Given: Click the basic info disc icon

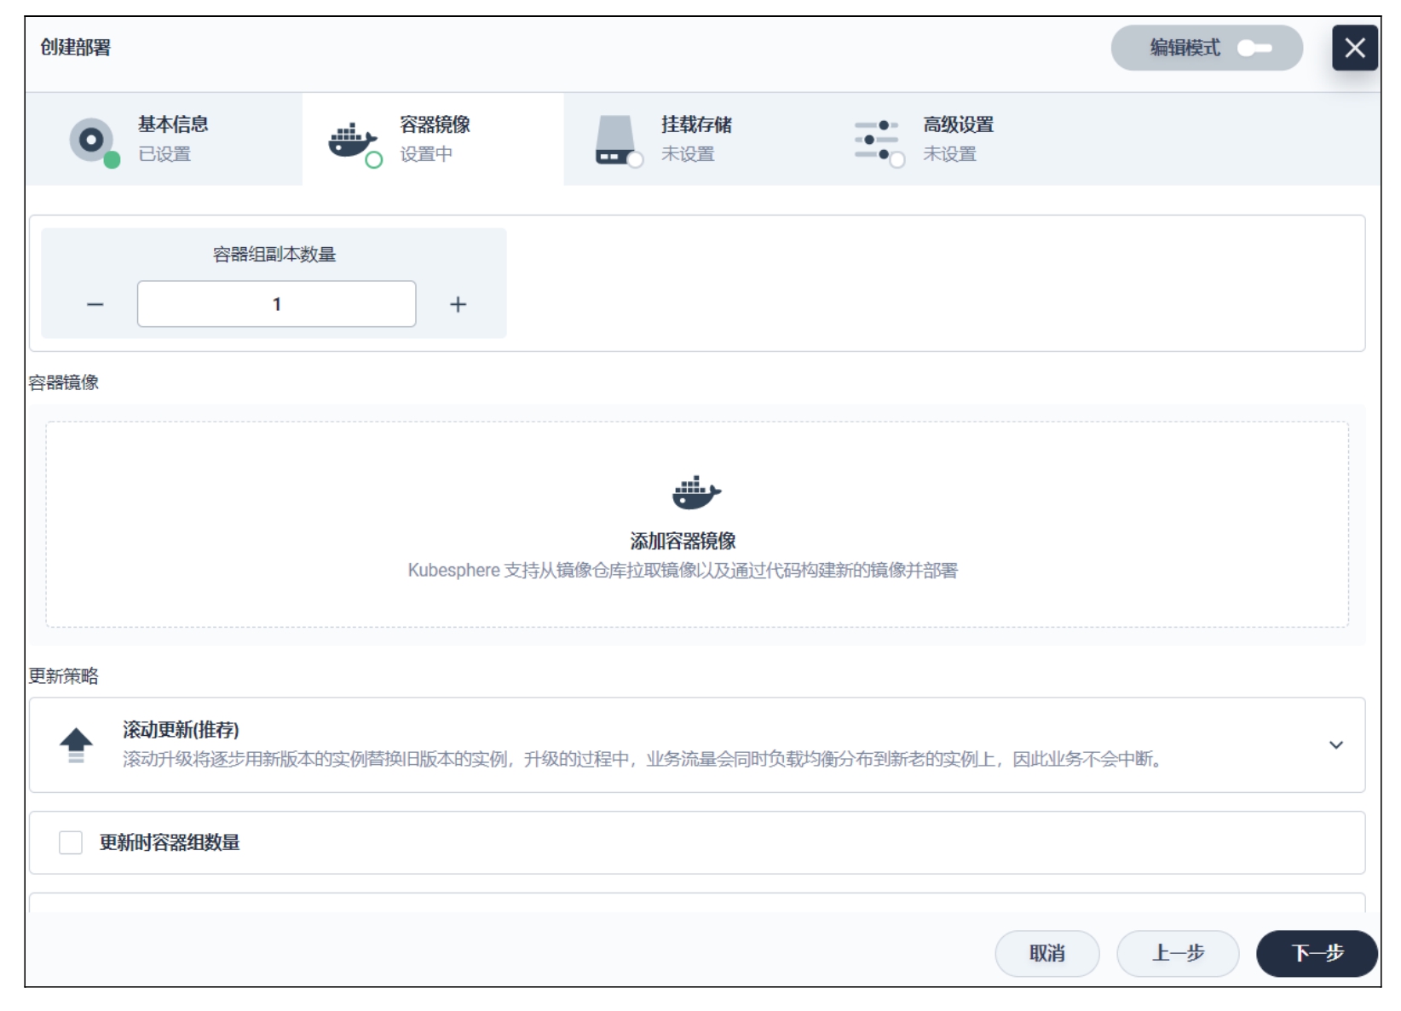Looking at the screenshot, I should [x=92, y=140].
